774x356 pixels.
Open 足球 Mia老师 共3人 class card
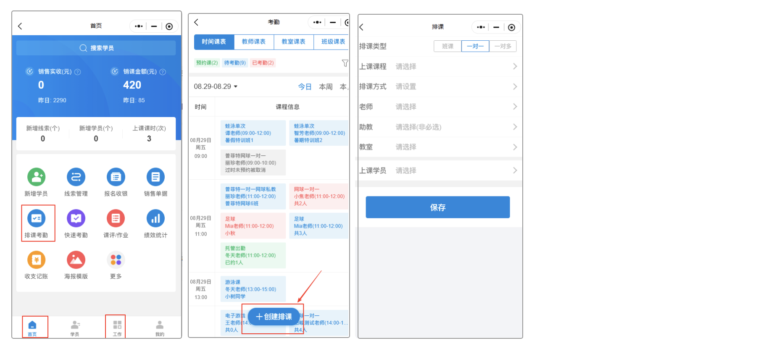(x=319, y=226)
